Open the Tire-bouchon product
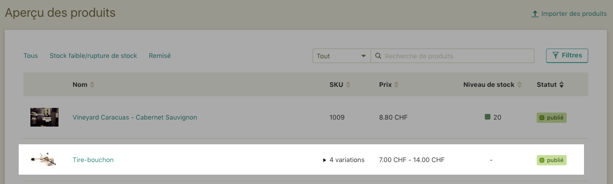Viewport: 613px width, 184px height. [93, 160]
